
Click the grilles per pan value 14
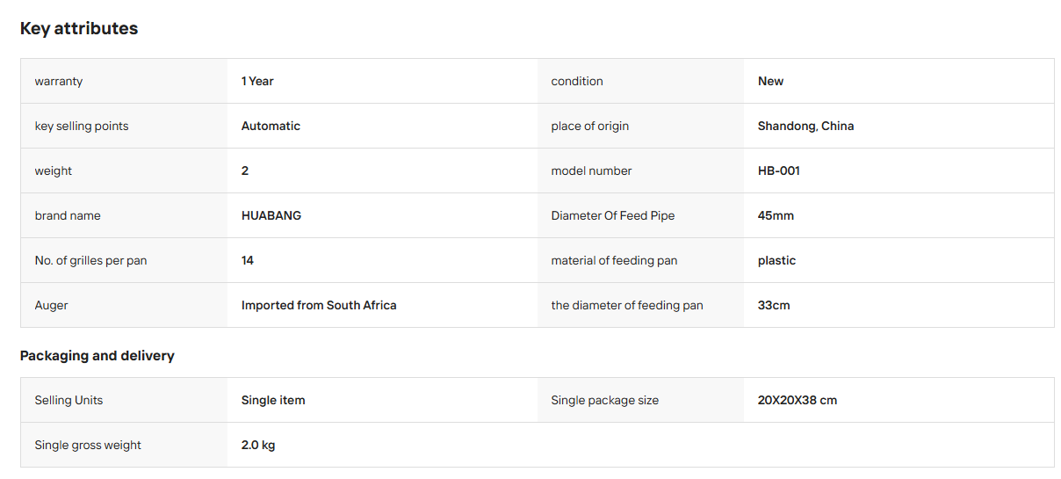coord(248,260)
